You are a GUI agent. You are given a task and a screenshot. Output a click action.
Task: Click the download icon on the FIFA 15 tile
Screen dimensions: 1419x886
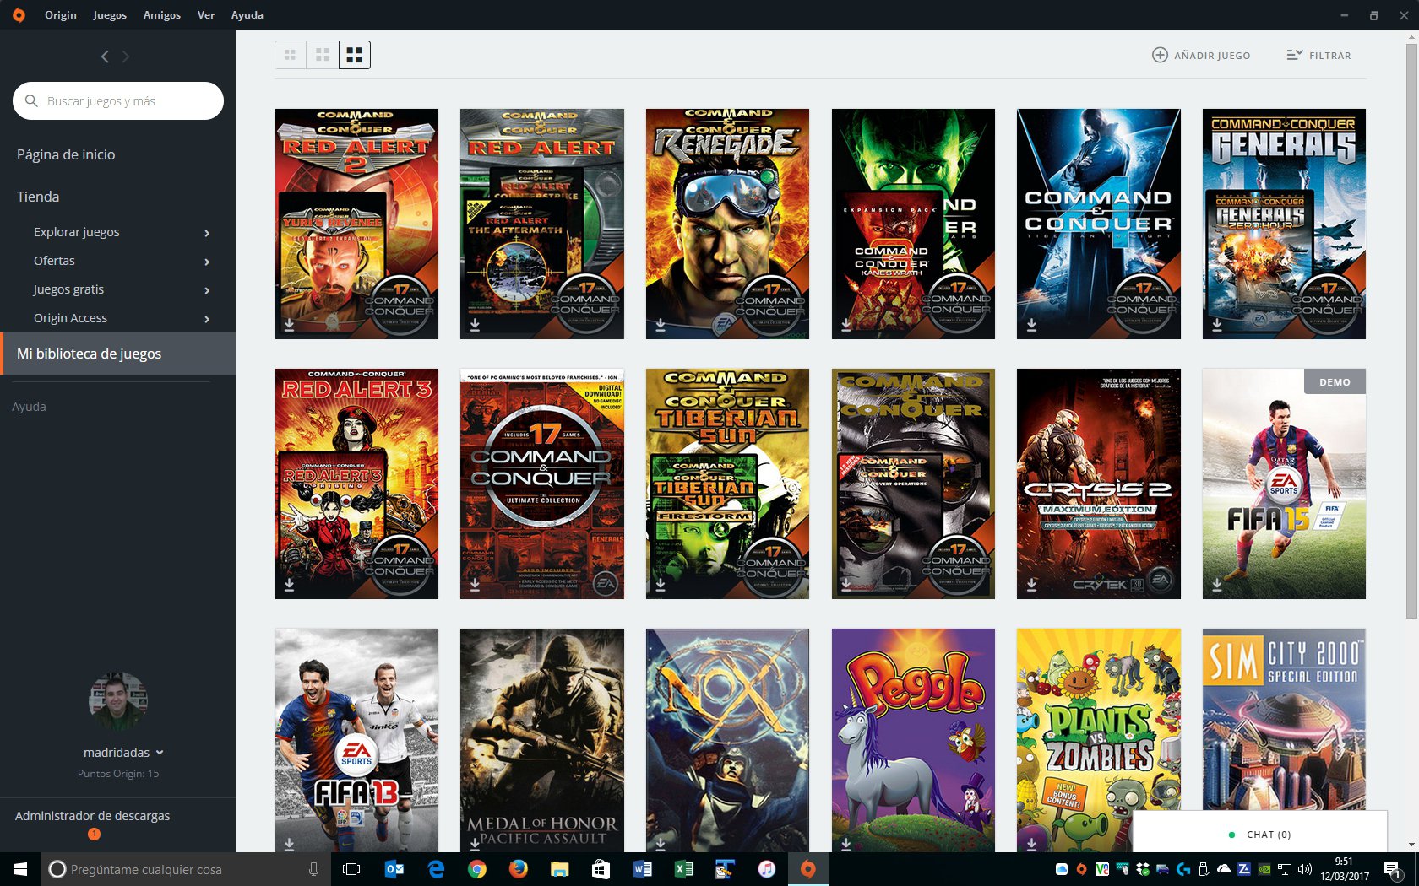click(x=1217, y=584)
